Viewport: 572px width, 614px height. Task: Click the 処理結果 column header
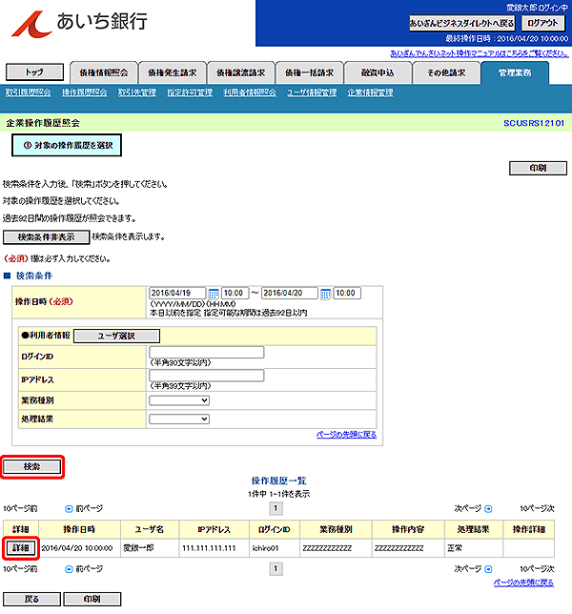point(474,529)
